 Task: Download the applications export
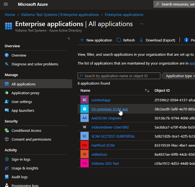click(157, 40)
